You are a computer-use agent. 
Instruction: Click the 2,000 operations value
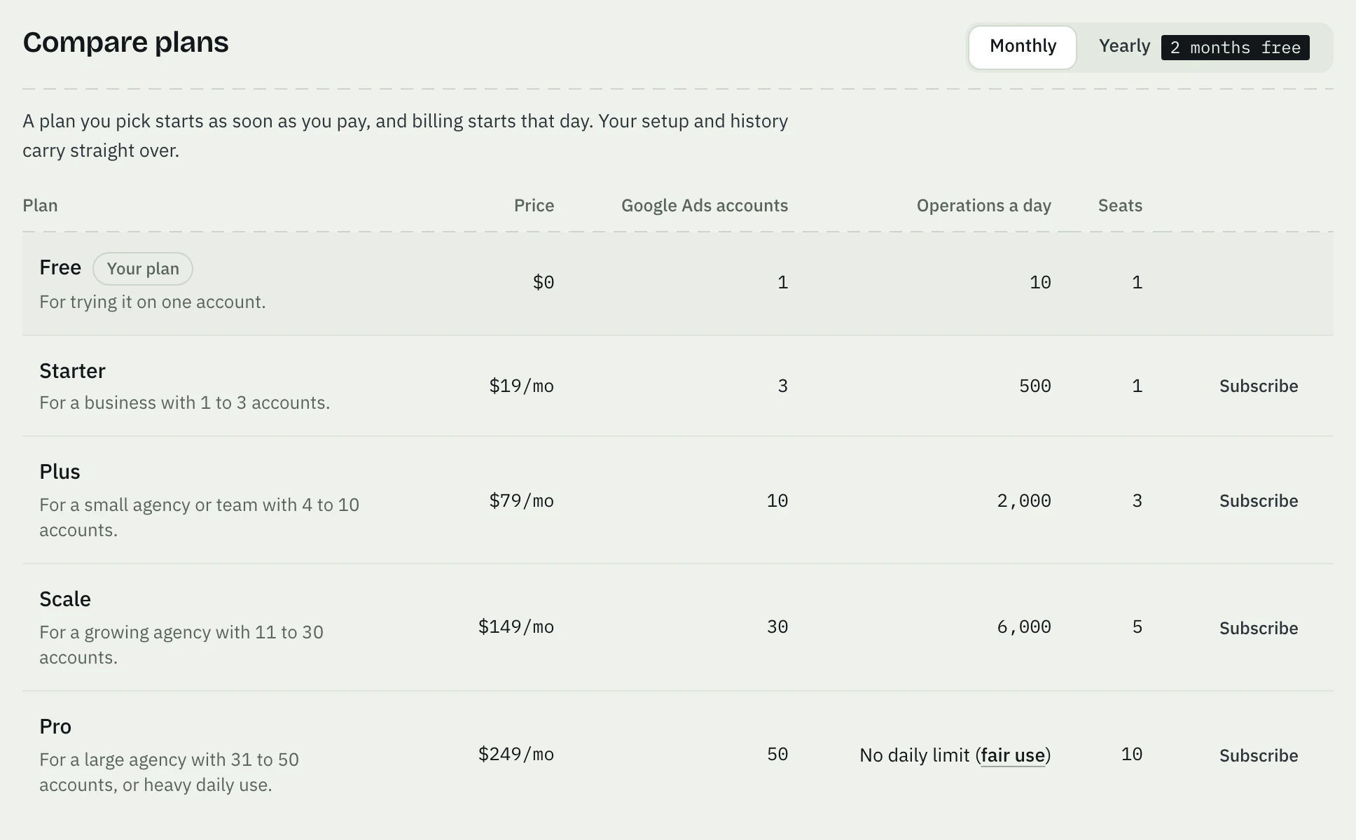click(x=1023, y=501)
